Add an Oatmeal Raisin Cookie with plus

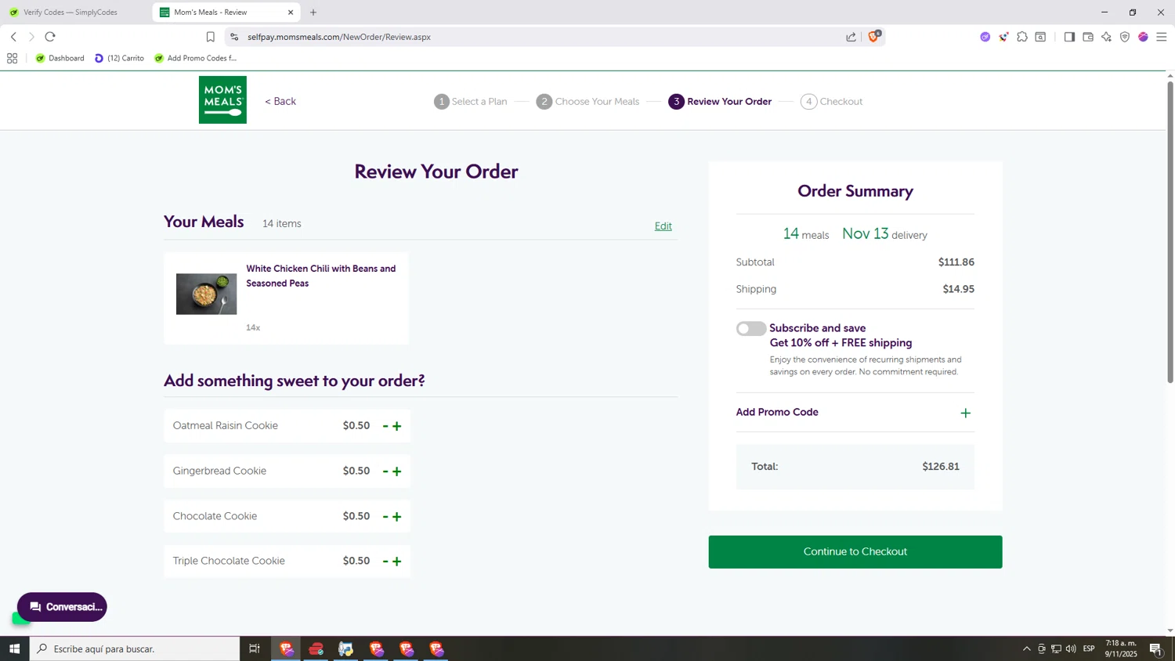click(397, 426)
